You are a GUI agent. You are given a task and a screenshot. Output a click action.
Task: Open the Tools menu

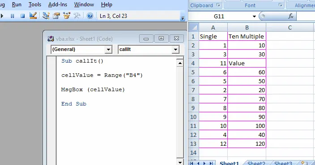pyautogui.click(x=35, y=4)
